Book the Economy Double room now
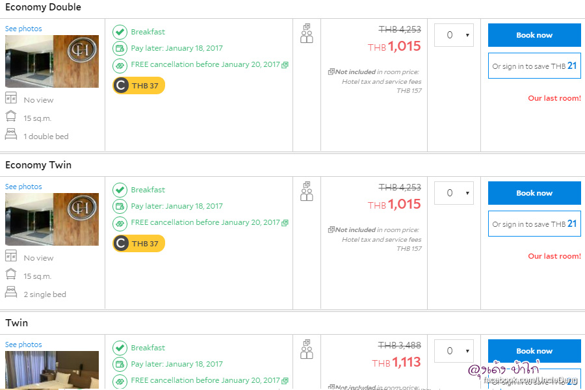 pos(534,35)
